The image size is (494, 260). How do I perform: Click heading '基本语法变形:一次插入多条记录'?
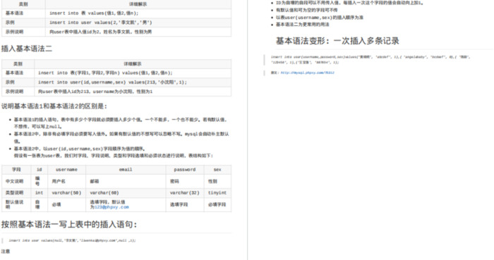337,41
